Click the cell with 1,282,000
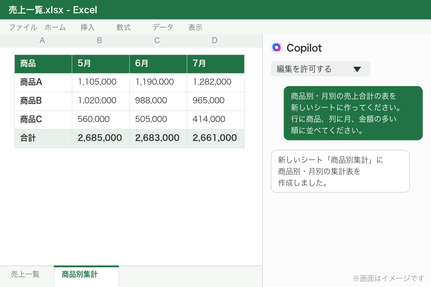Screen dimensions: 431x287 [x=215, y=83]
